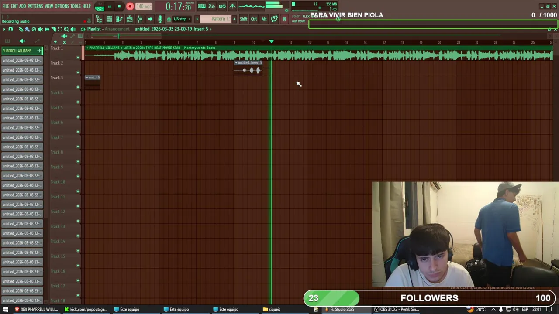Open the Piano roll view
The height and width of the screenshot is (314, 559).
pyautogui.click(x=119, y=19)
